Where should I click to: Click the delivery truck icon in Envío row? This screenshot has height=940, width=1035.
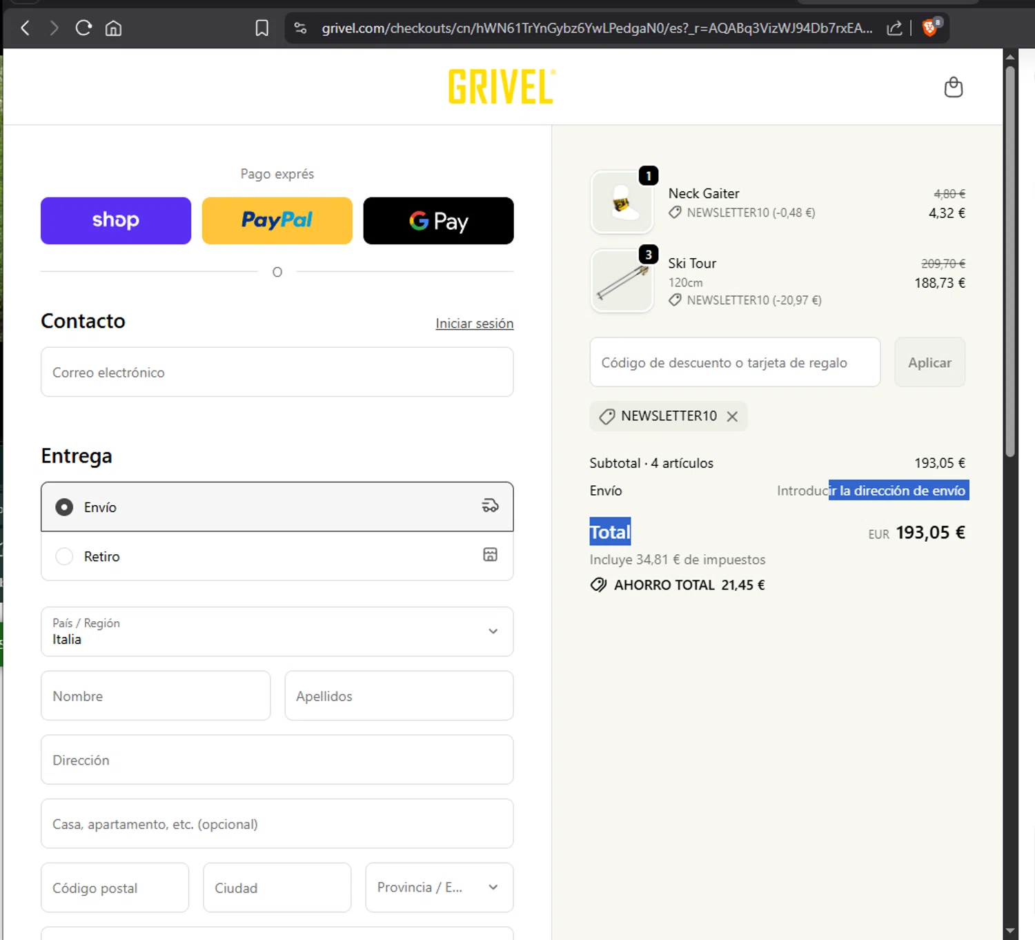490,506
